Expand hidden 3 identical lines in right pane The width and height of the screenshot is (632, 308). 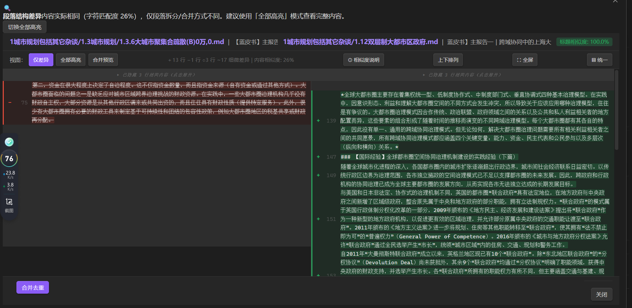(462, 75)
